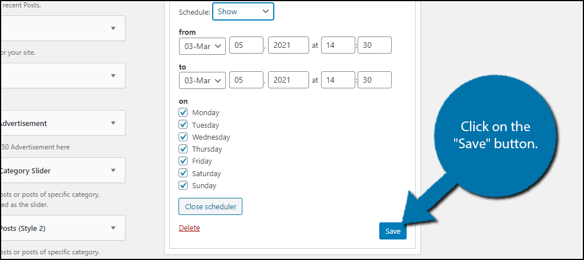
Task: Expand the Category Slider widget arrow
Action: (113, 170)
